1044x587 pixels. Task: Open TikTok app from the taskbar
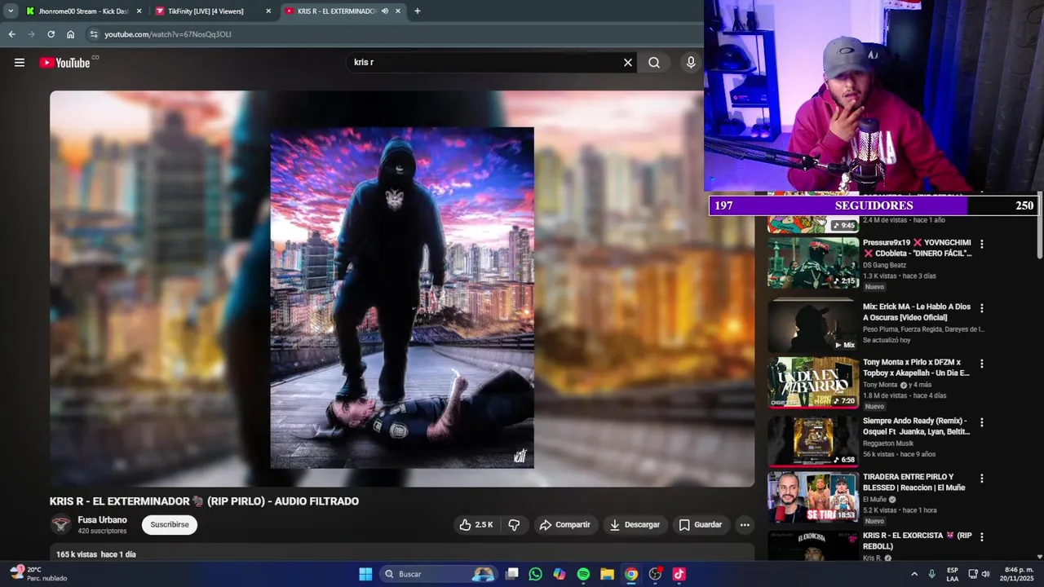[679, 574]
